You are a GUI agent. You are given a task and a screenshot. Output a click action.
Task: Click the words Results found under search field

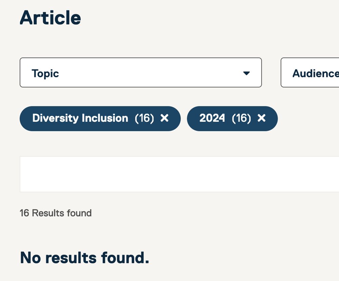(62, 213)
